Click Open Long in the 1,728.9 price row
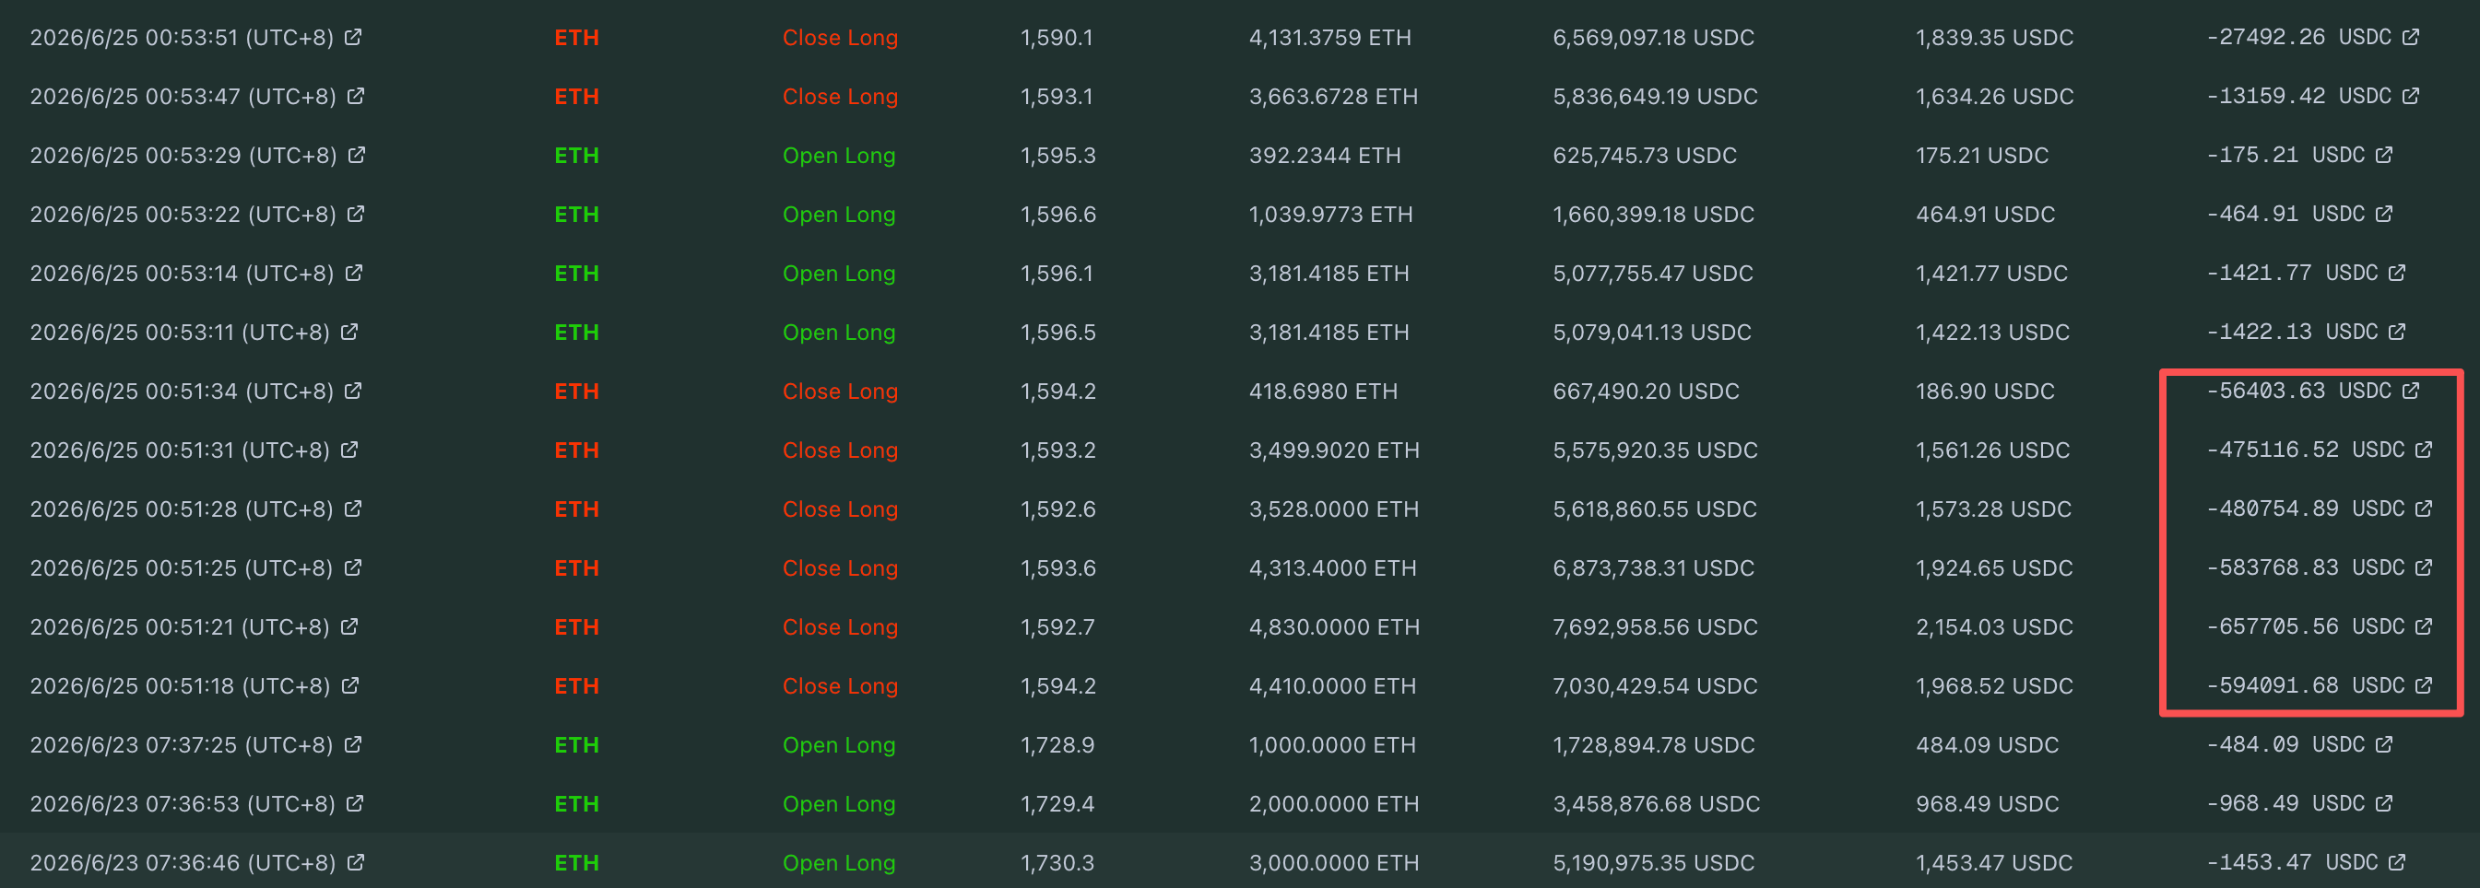This screenshot has width=2480, height=888. (840, 745)
